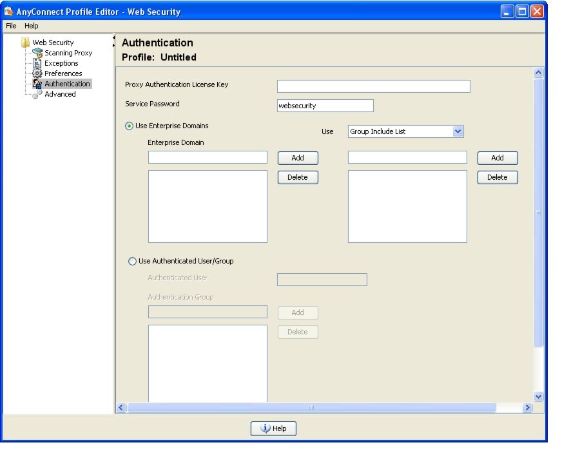This screenshot has height=460, width=580.
Task: Select the Use Authenticated User/Group radio button
Action: coord(132,262)
